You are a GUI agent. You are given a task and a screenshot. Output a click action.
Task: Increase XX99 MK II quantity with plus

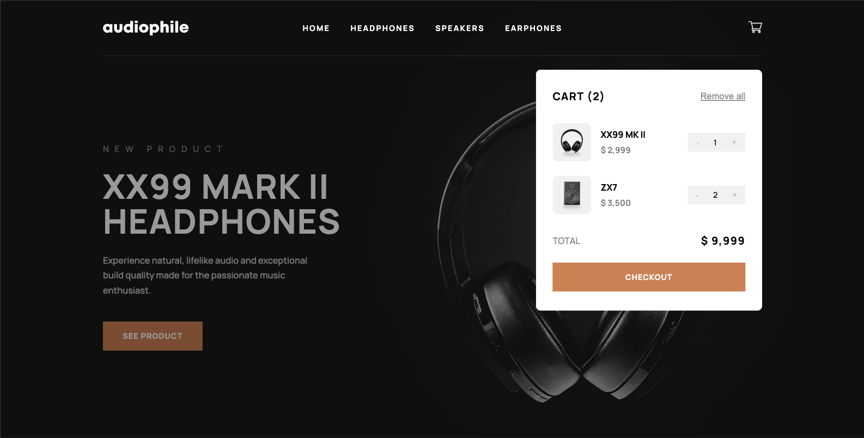click(734, 142)
